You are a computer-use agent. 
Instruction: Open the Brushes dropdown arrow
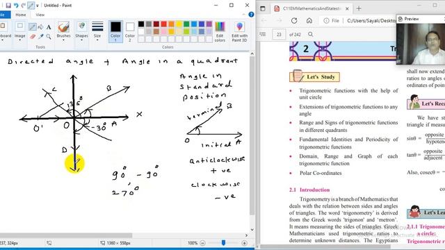[x=63, y=40]
